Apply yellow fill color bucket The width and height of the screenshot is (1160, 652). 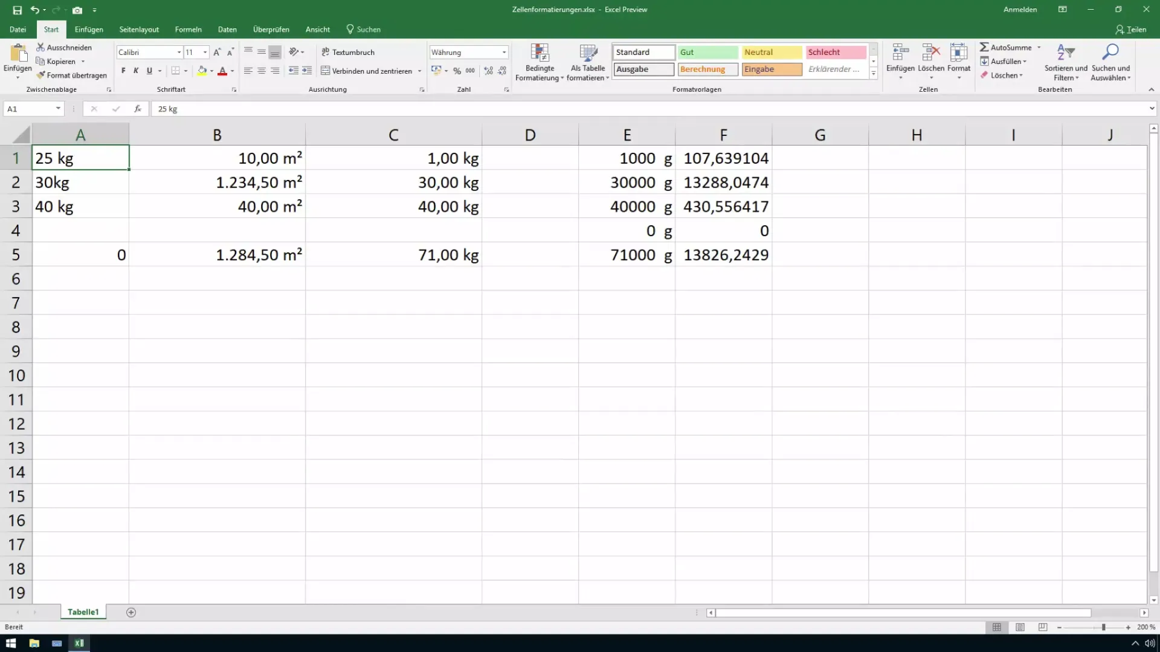click(202, 71)
